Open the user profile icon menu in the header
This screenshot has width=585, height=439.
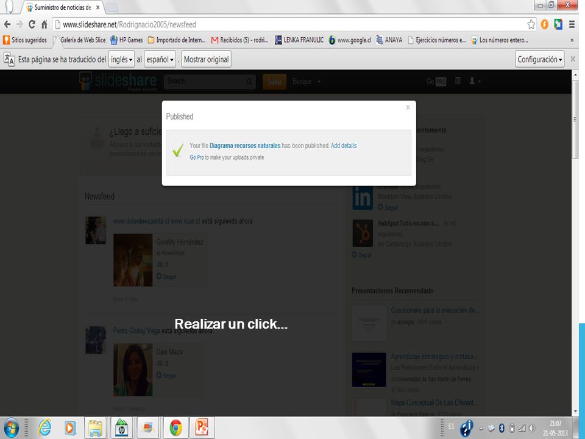[474, 81]
